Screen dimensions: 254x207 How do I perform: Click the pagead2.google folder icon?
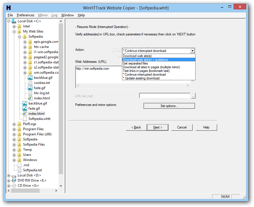pyautogui.click(x=30, y=57)
